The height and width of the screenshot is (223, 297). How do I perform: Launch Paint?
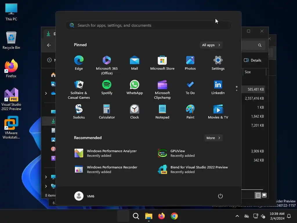[190, 112]
